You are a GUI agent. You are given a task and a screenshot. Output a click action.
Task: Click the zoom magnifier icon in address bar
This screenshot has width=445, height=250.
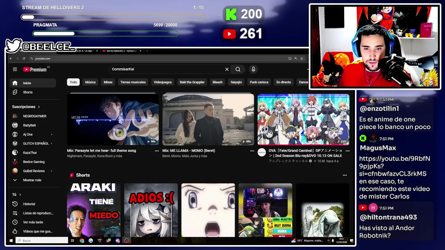pos(296,58)
